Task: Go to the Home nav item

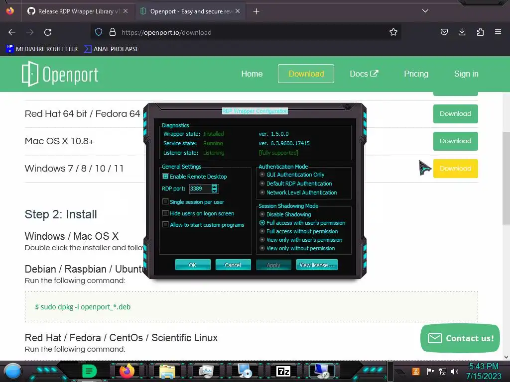Action: (x=252, y=74)
